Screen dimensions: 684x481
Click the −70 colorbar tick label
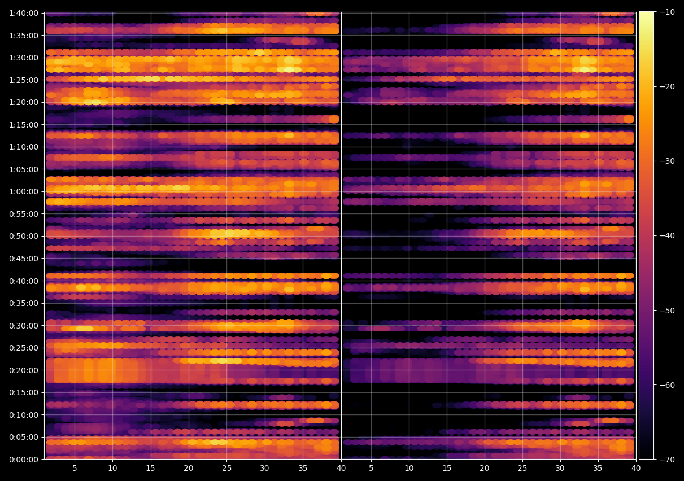tap(667, 459)
